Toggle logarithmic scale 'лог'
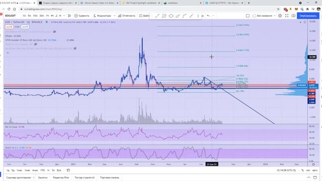This screenshot has height=181, width=322. tap(308, 170)
